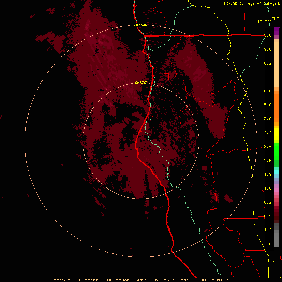The width and height of the screenshot is (282, 282).
Task: Click the 2.6 value on the color scale
Action: [268, 161]
